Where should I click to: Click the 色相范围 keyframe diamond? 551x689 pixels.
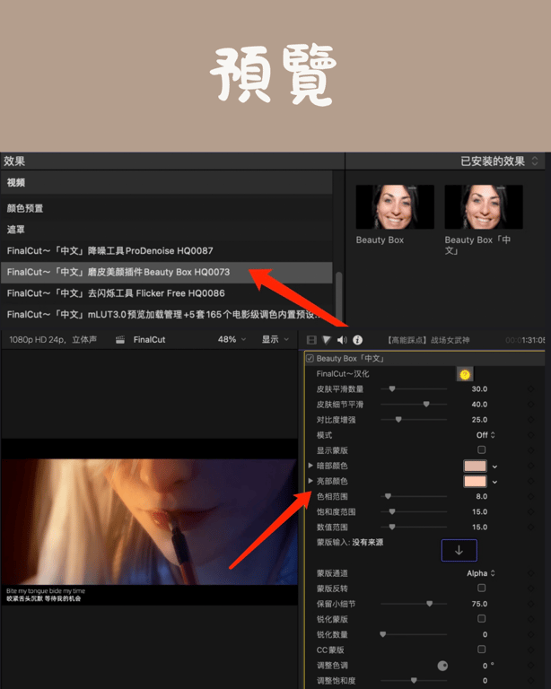click(530, 496)
